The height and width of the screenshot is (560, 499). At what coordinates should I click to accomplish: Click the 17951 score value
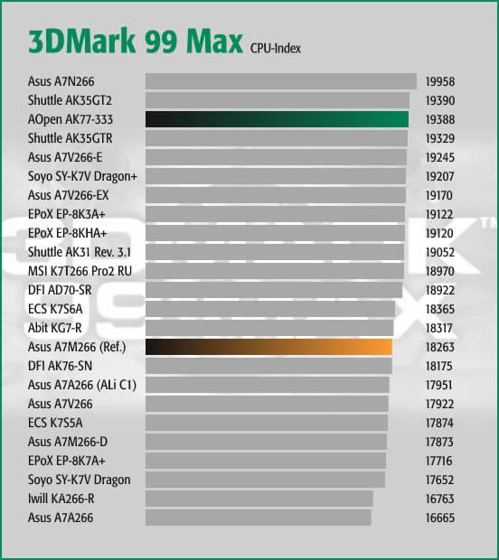[439, 385]
